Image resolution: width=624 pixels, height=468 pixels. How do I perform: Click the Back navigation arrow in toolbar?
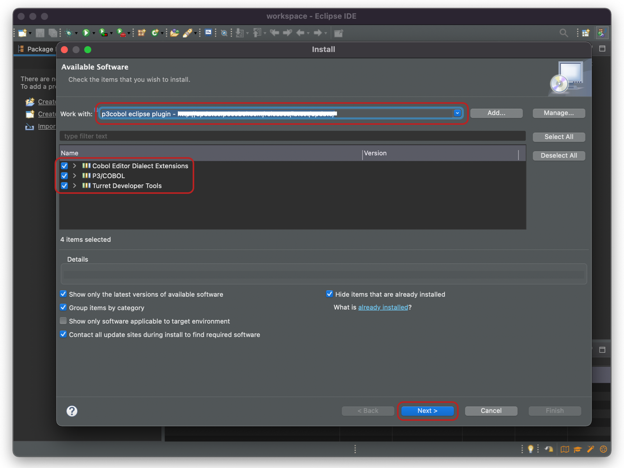point(300,33)
